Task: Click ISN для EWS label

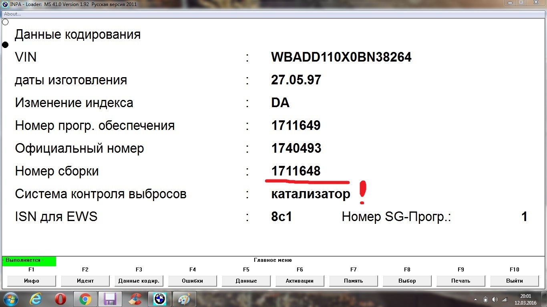Action: pyautogui.click(x=56, y=217)
